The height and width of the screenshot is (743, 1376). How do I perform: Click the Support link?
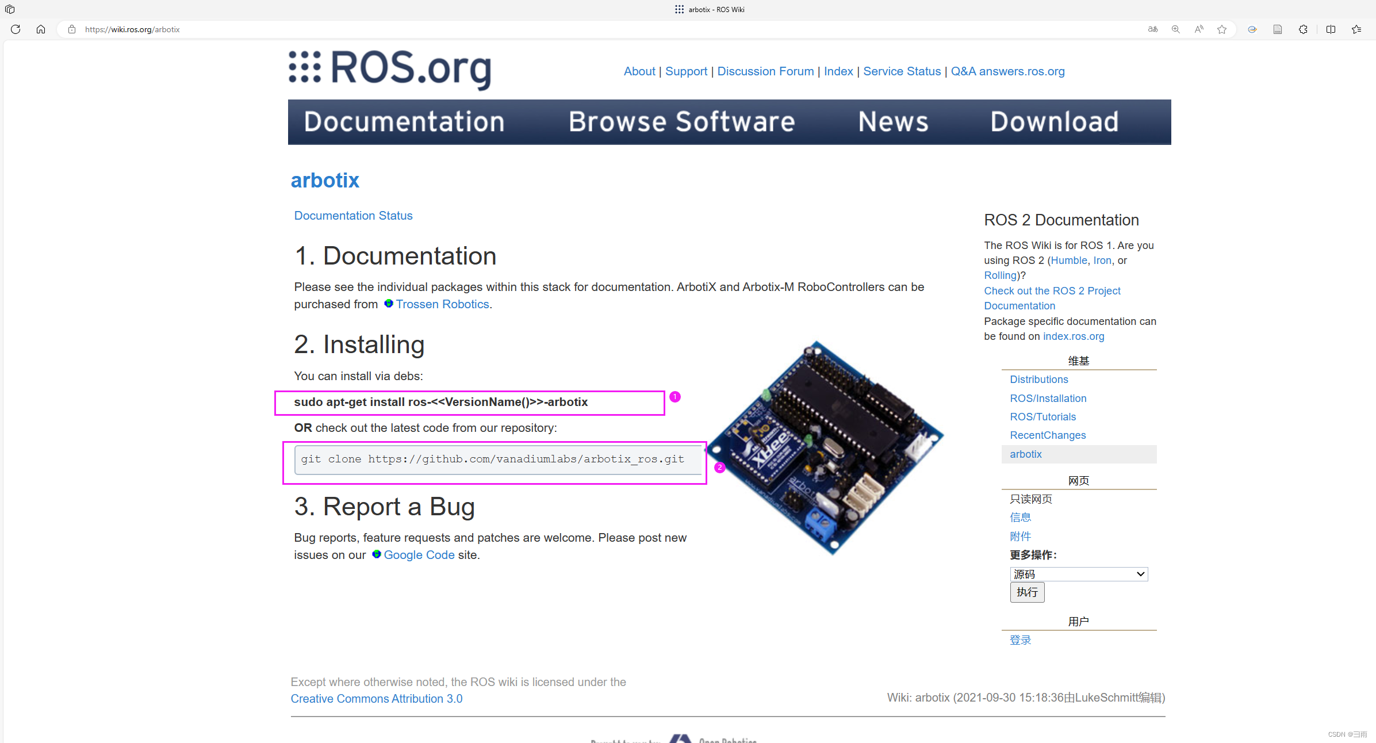click(x=686, y=71)
